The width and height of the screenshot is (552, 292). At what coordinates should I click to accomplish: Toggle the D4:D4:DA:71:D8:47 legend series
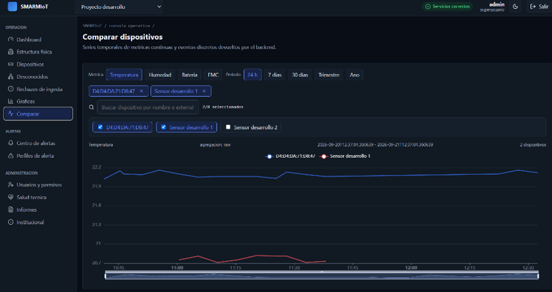[x=290, y=156]
